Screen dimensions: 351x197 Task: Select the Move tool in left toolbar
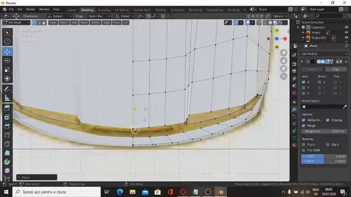[x=7, y=51]
